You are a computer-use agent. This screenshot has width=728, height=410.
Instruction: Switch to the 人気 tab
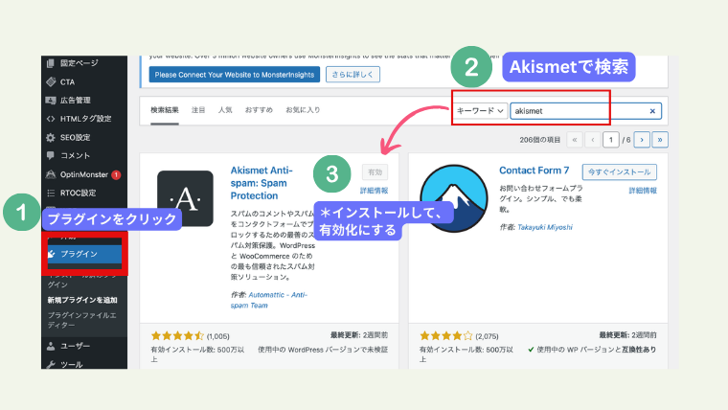pyautogui.click(x=225, y=110)
